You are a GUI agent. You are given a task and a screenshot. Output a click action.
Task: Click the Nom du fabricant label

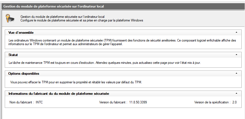pos(22,102)
